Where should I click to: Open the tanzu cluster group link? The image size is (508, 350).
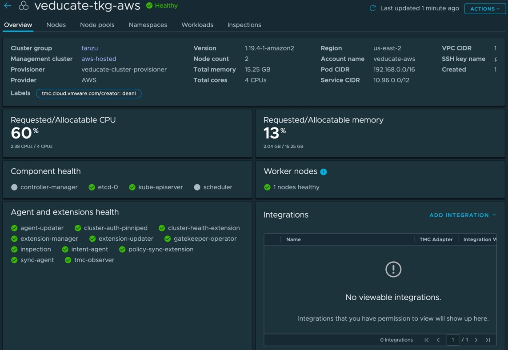(x=89, y=48)
